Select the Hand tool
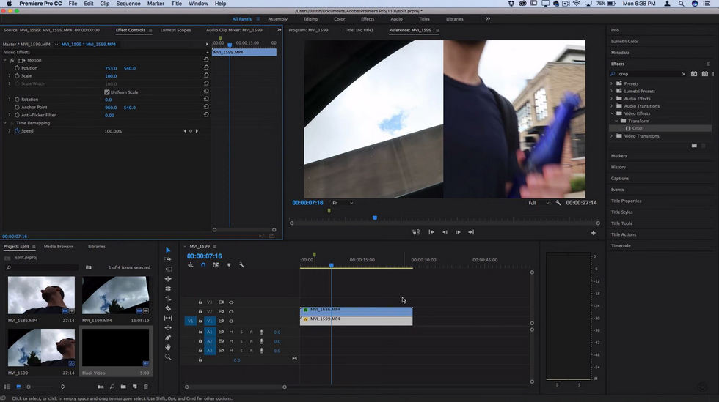Viewport: 719px width, 402px height. pyautogui.click(x=168, y=347)
